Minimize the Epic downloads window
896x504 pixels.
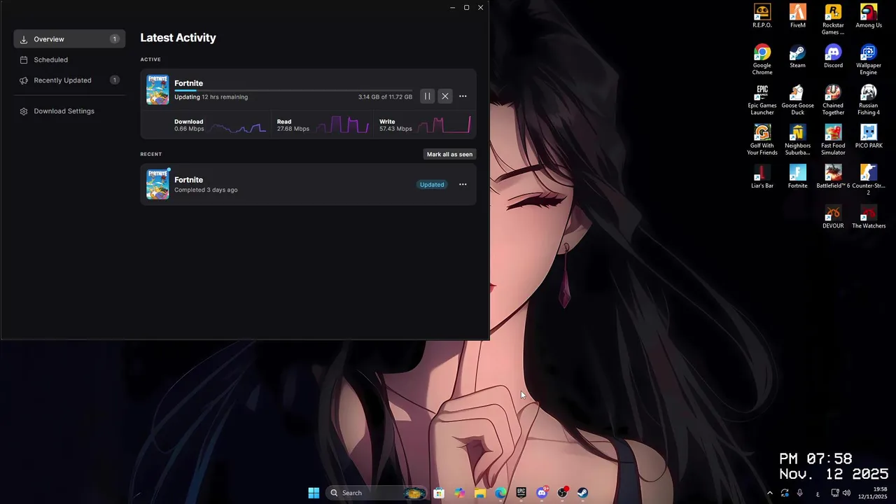pos(452,8)
